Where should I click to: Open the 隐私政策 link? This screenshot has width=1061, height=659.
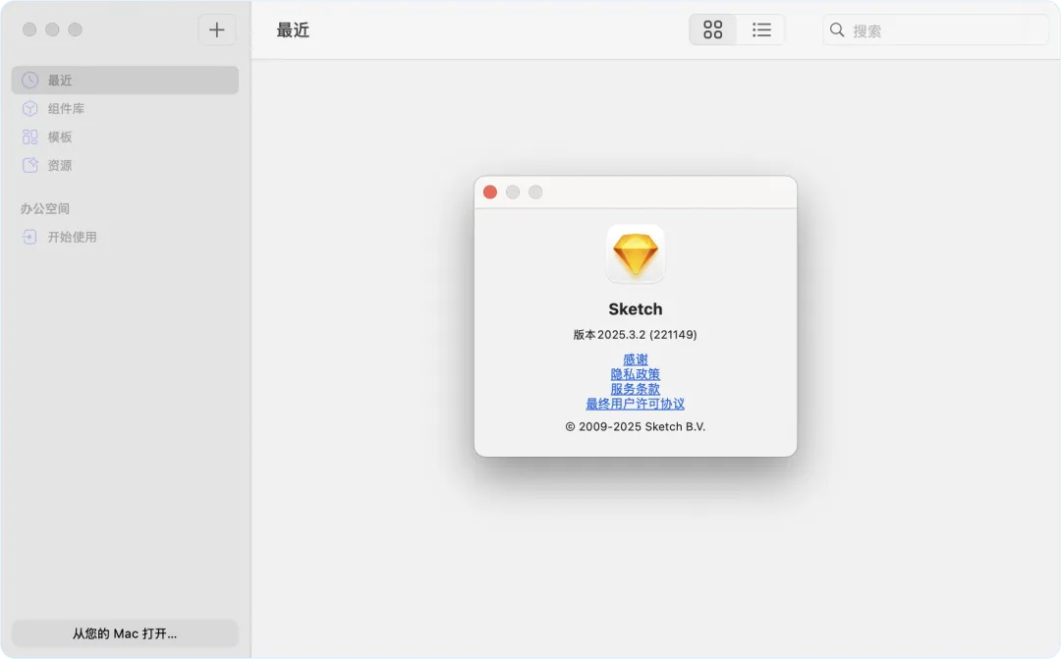coord(636,374)
